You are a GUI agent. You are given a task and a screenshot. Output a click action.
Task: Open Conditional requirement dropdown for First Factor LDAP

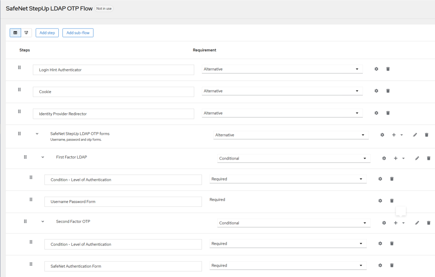tap(293, 158)
